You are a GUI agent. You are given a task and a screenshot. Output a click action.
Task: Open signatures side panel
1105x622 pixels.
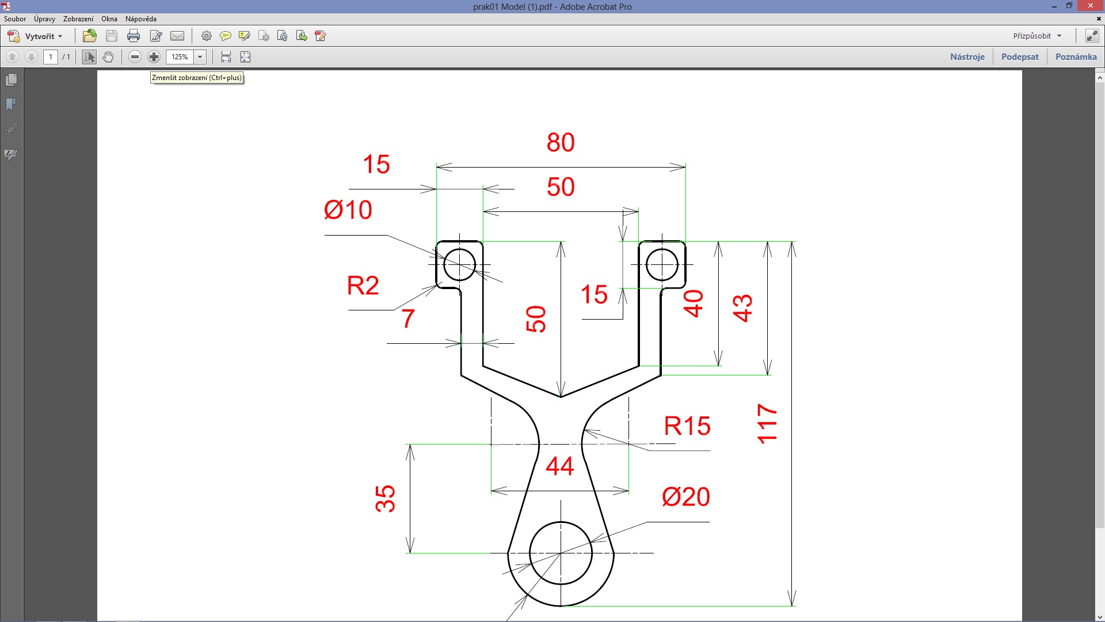[11, 154]
